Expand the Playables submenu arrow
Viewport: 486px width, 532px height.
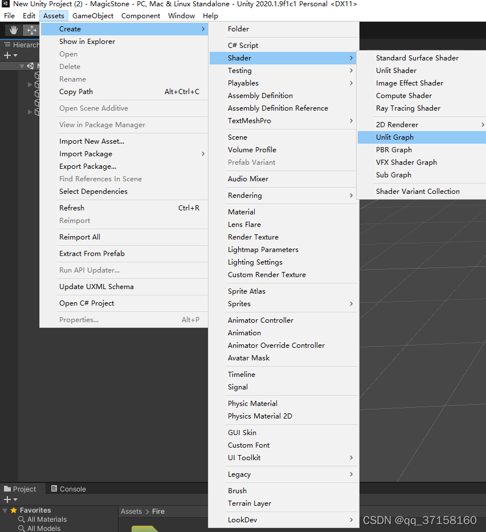[x=351, y=83]
